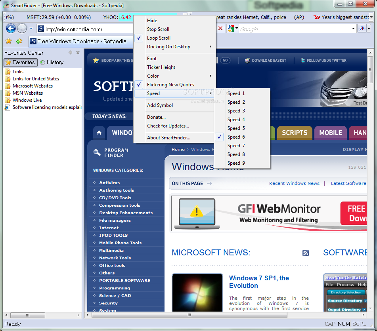The image size is (377, 331).
Task: Open the Compression tools category
Action: coord(120,205)
